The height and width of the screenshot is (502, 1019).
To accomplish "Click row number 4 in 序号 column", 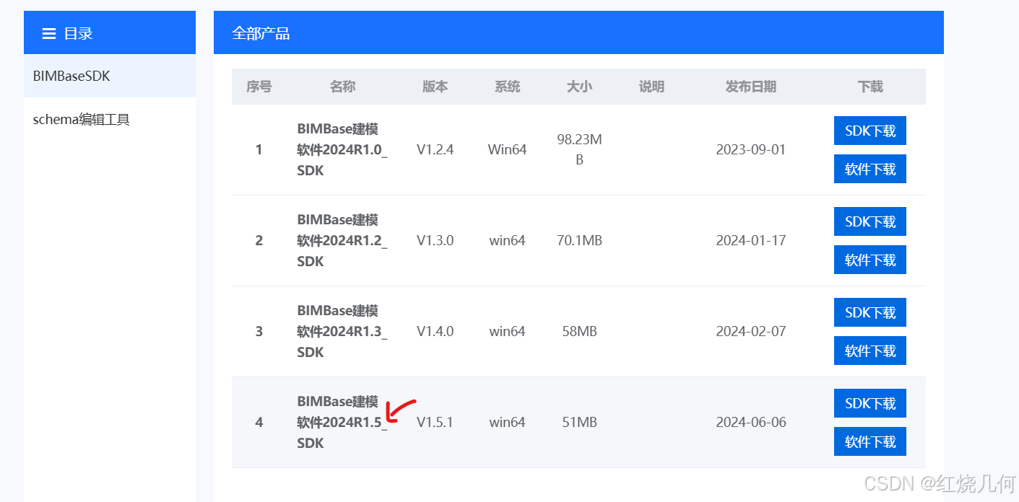I will coord(259,423).
